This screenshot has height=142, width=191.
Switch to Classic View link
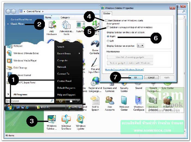click(x=17, y=24)
